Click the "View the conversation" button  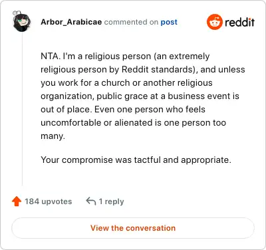pyautogui.click(x=133, y=228)
